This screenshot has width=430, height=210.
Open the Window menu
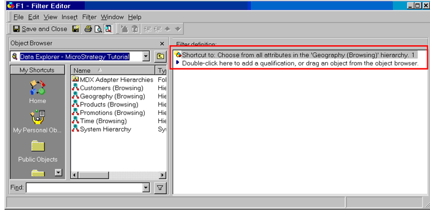click(x=112, y=17)
